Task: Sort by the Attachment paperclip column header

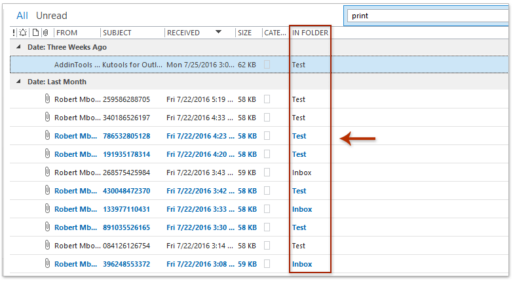Action: 45,33
